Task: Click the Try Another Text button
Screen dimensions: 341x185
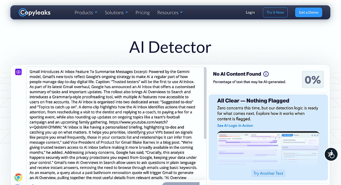Action: pos(268,173)
